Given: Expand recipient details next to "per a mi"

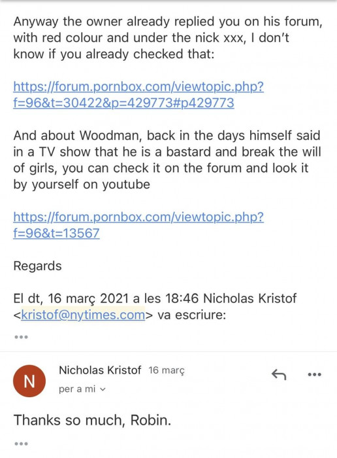Looking at the screenshot, I should click(103, 389).
